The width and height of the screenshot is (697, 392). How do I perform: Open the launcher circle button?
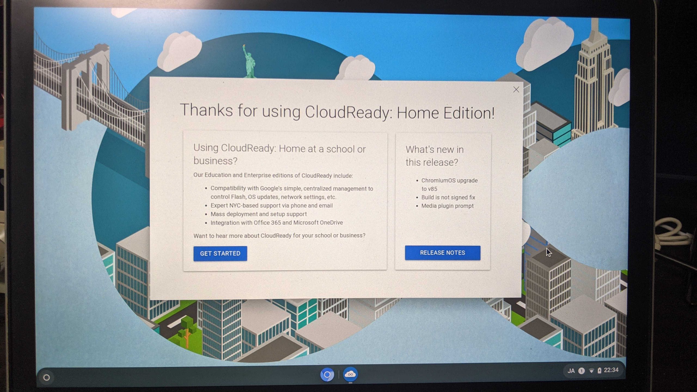(x=47, y=378)
